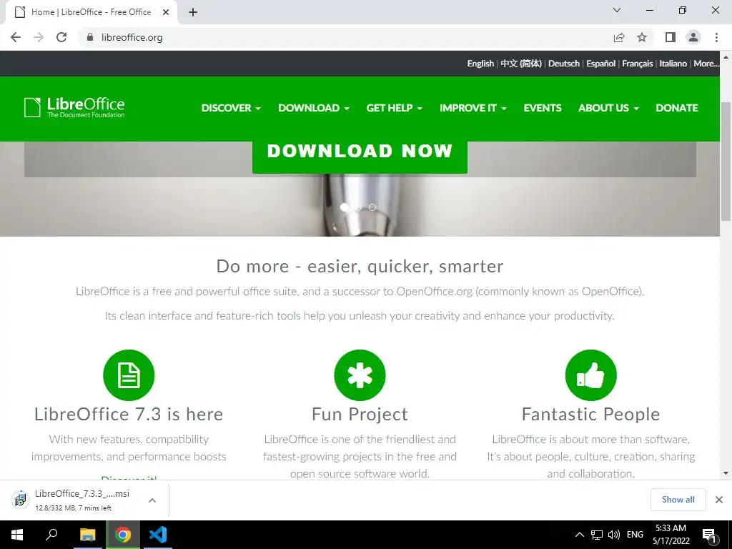Expand the DISCOVER menu

tap(231, 108)
